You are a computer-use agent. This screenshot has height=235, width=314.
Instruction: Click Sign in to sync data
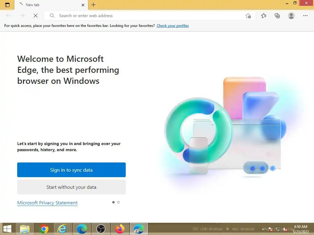[x=71, y=170]
